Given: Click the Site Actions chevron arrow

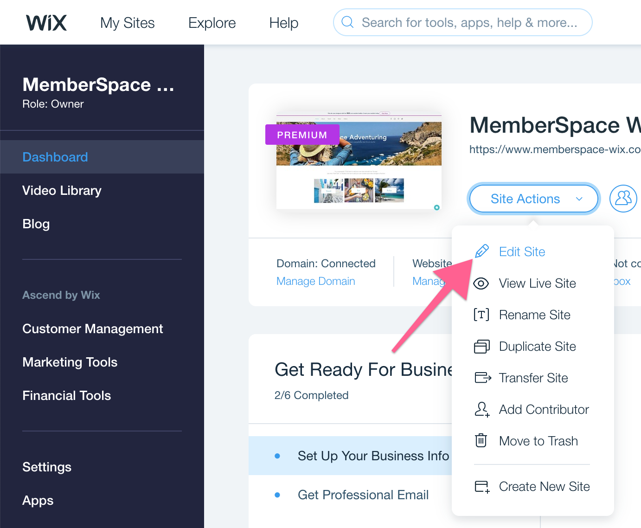Looking at the screenshot, I should (579, 199).
